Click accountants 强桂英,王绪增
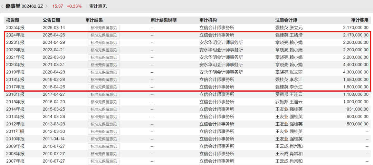Image resolution: width=373 pixels, height=165 pixels. 289,35
